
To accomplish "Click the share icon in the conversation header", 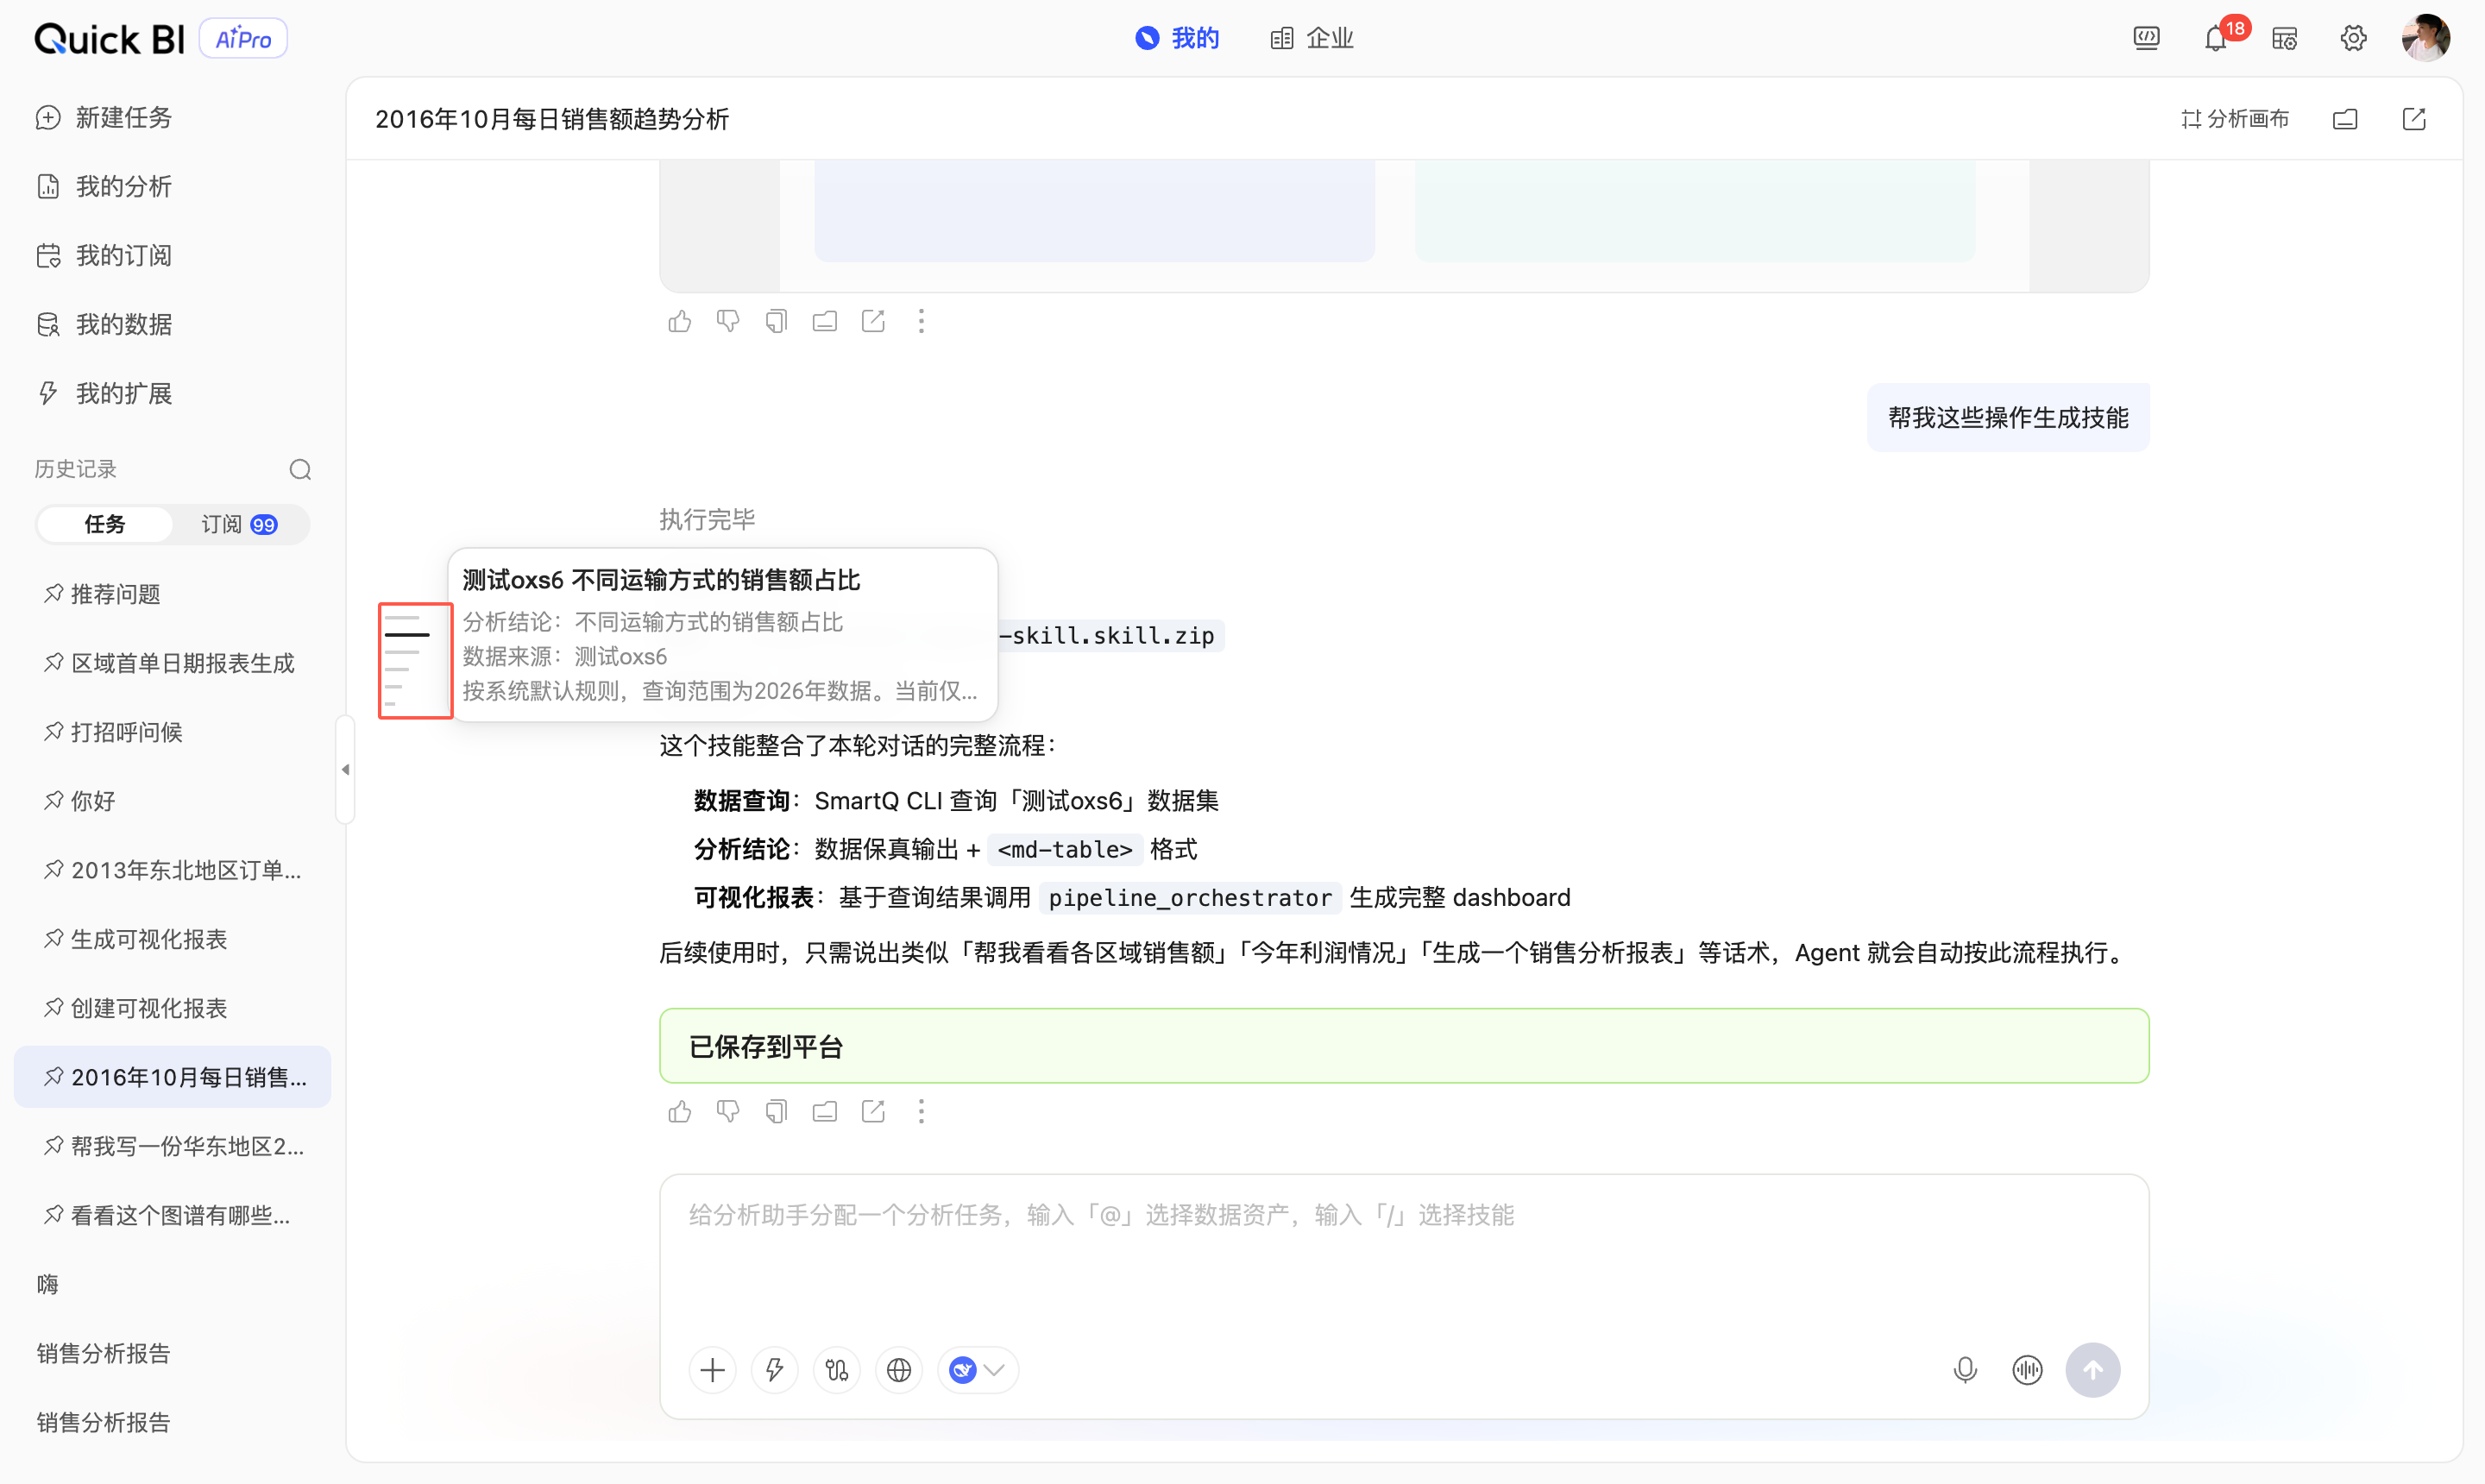I will click(x=2414, y=119).
